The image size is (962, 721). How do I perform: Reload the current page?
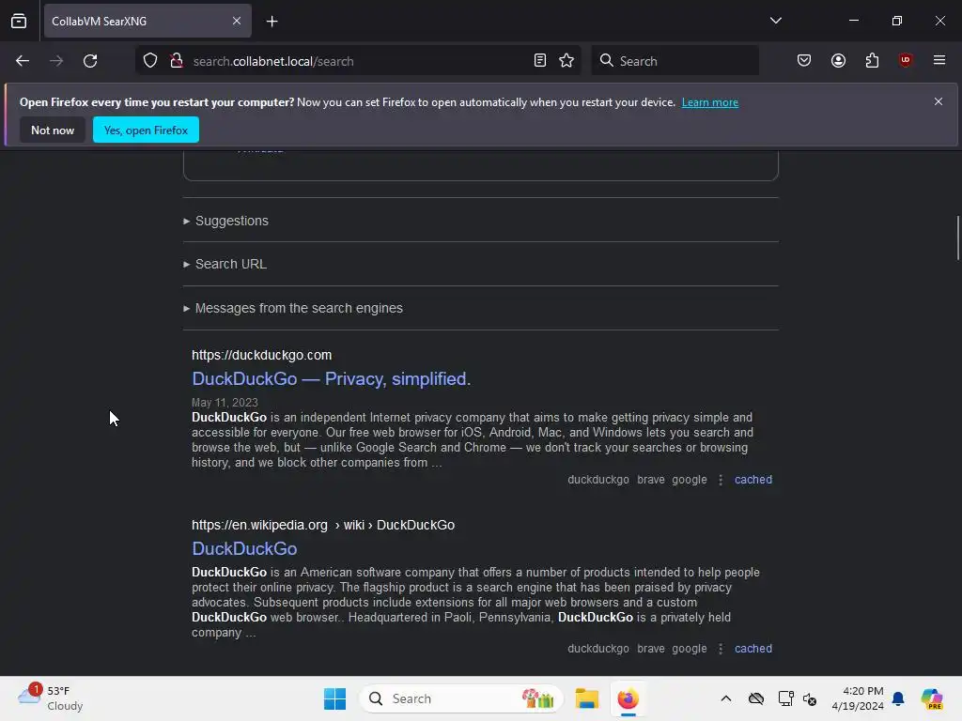(90, 61)
